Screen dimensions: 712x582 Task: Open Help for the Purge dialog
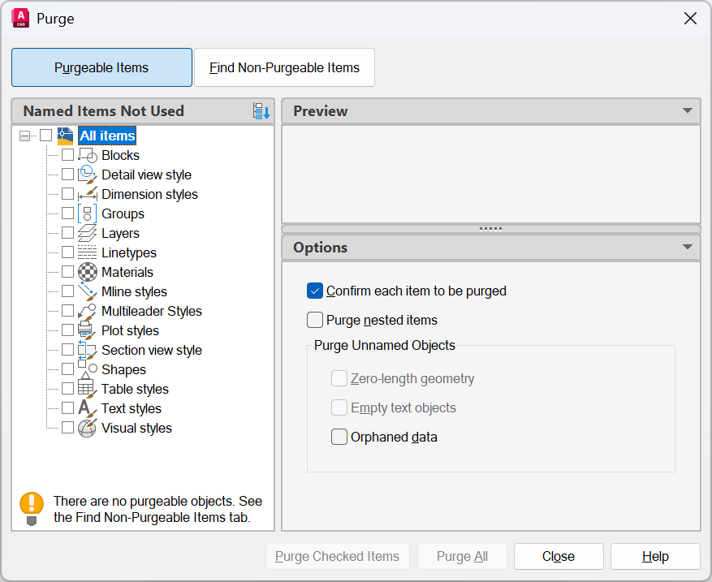point(655,556)
